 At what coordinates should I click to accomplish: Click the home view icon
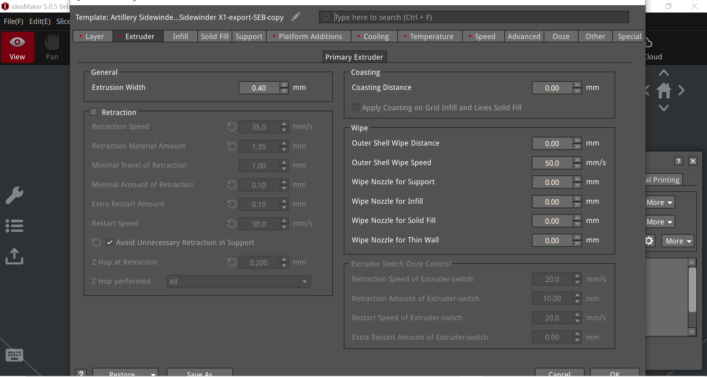pyautogui.click(x=664, y=91)
